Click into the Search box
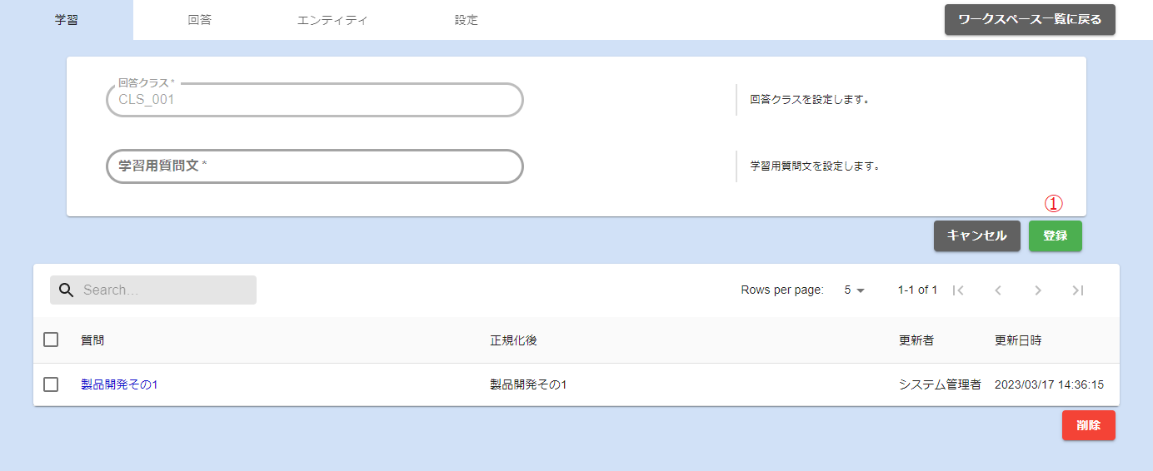 click(x=165, y=290)
